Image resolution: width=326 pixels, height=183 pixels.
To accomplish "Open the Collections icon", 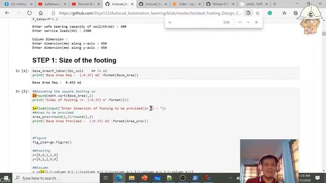I will click(x=295, y=13).
